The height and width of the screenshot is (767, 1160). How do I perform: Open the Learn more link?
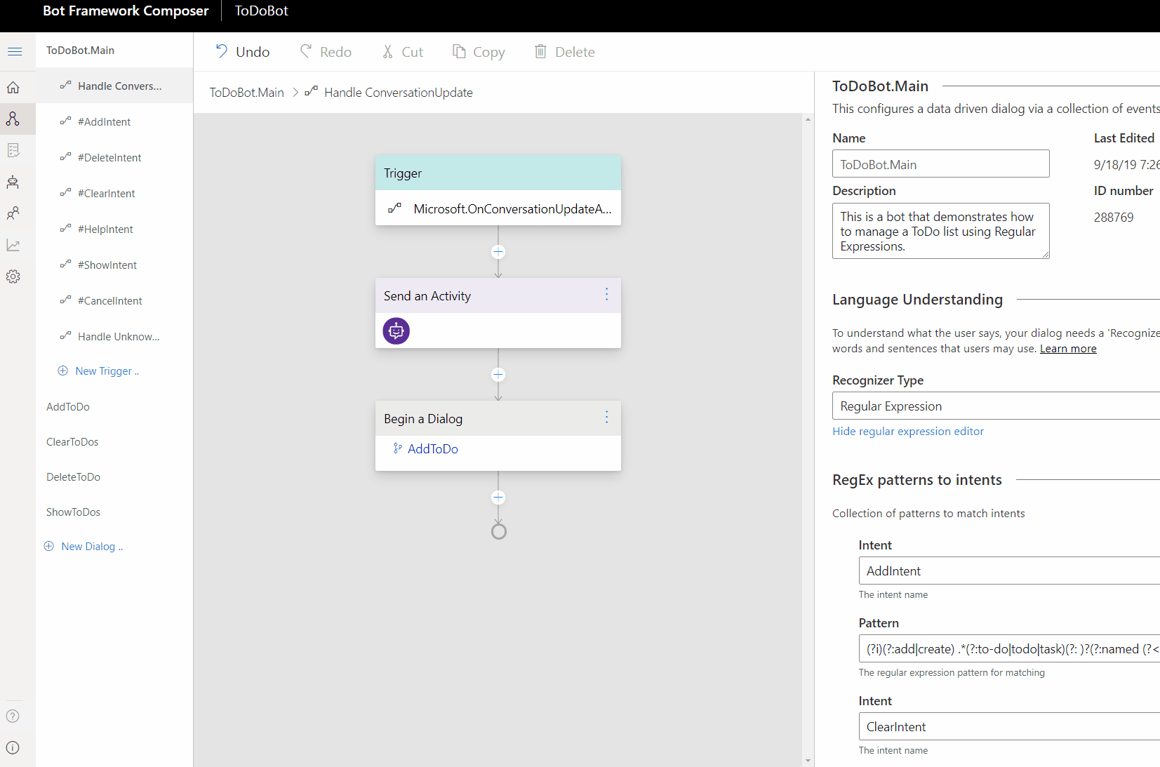click(x=1067, y=349)
